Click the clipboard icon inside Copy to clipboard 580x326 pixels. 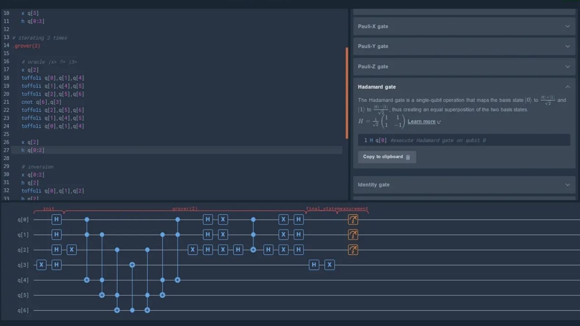(407, 157)
